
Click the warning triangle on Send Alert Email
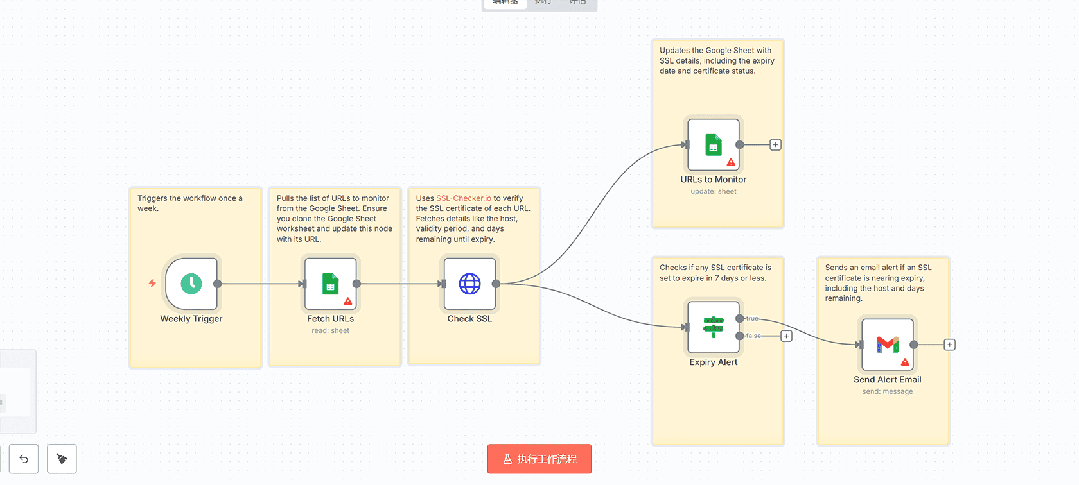click(905, 362)
